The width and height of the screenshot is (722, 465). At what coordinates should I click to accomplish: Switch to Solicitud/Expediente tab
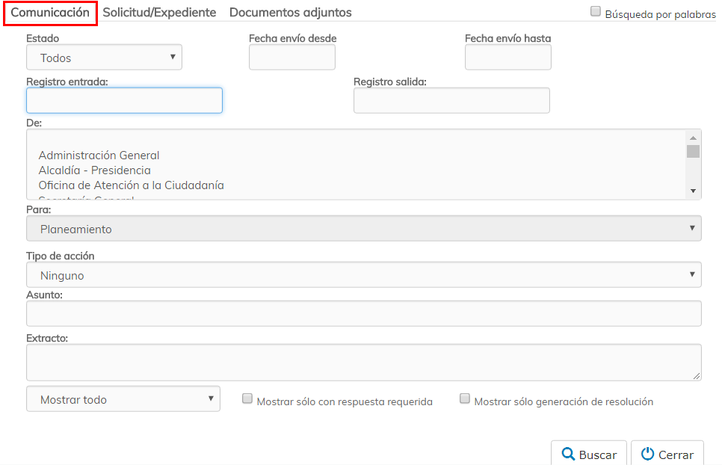(159, 13)
